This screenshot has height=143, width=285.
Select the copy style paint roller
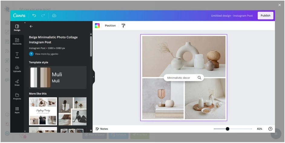(123, 26)
